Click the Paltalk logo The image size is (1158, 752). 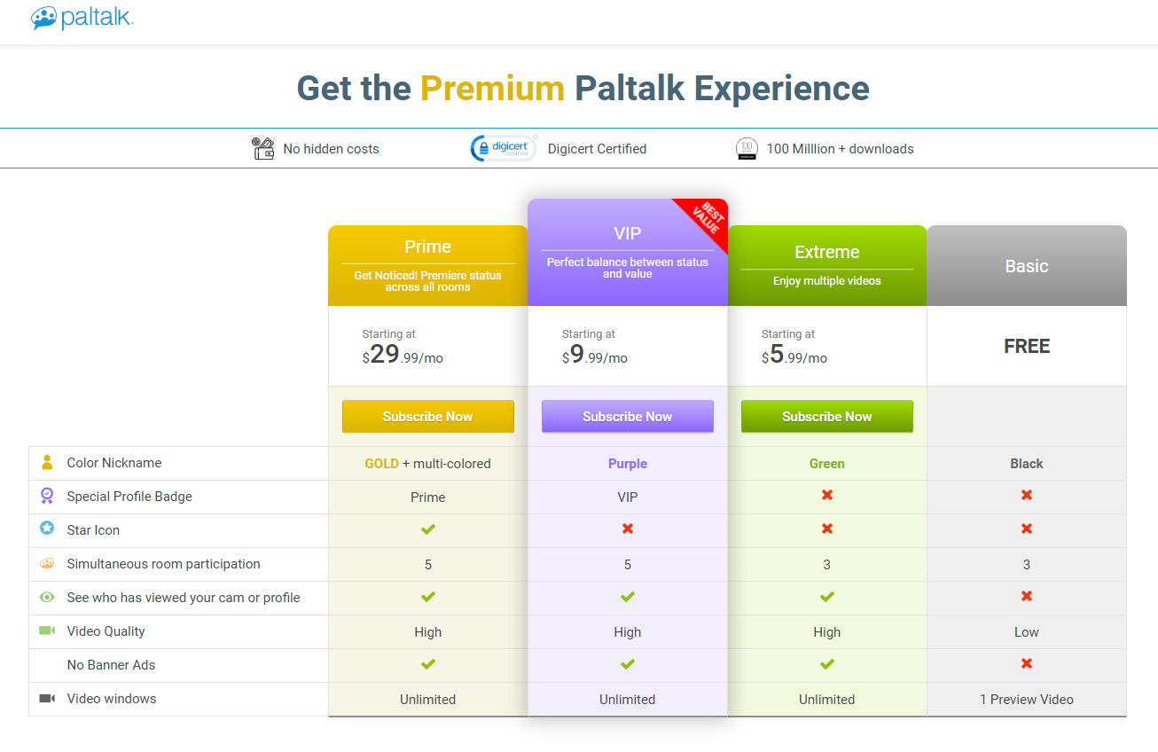point(82,18)
